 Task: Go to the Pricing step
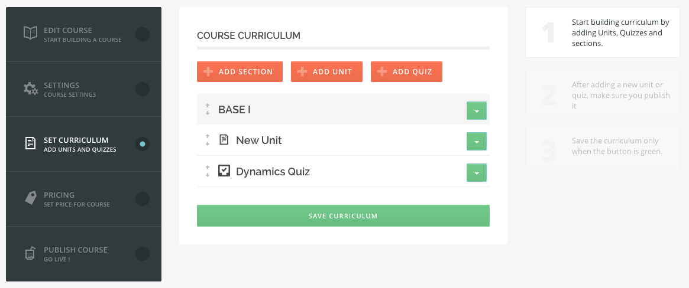pyautogui.click(x=83, y=199)
